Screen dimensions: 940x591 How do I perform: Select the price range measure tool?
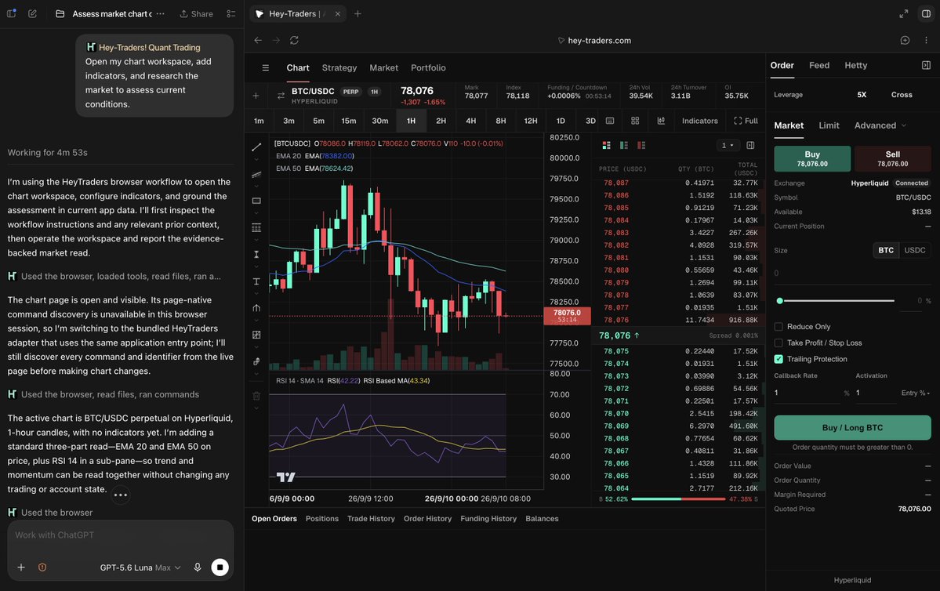(256, 255)
